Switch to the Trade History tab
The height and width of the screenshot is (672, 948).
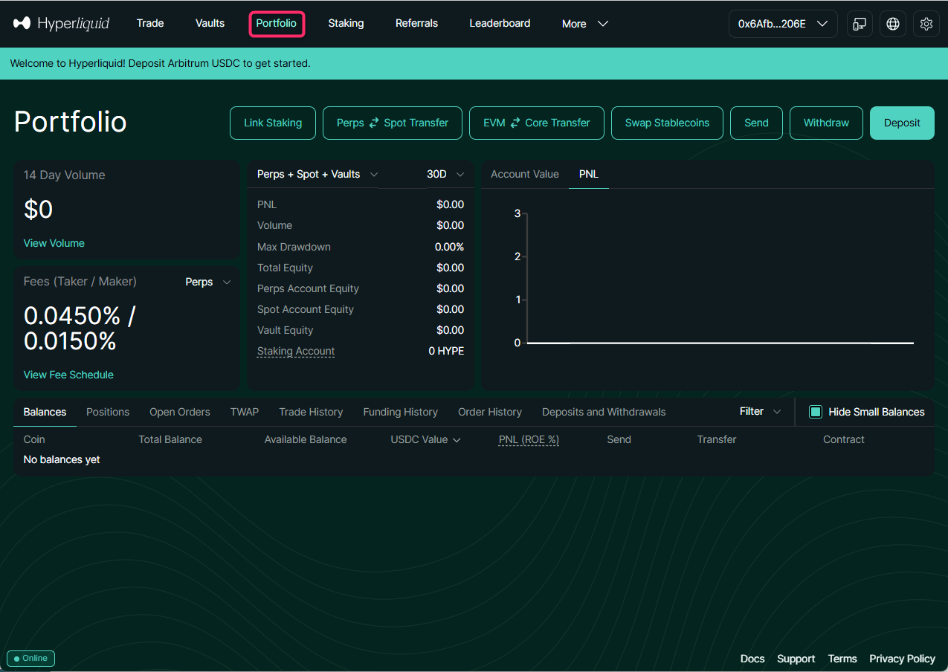coord(311,412)
